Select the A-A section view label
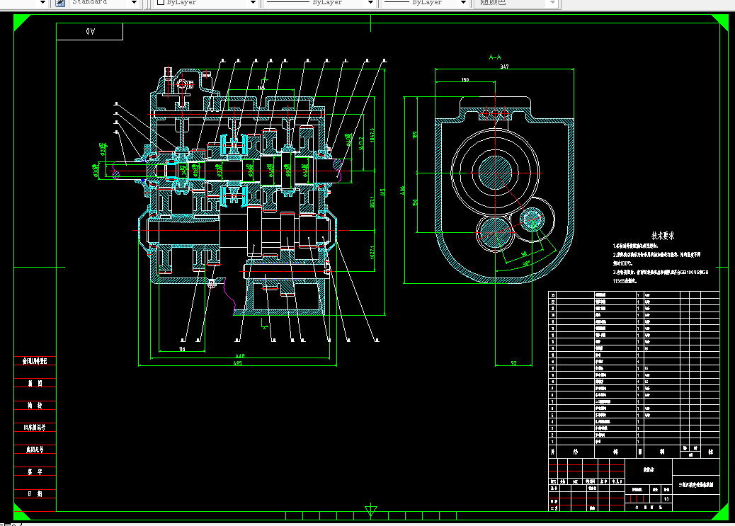This screenshot has width=735, height=526. [x=495, y=57]
